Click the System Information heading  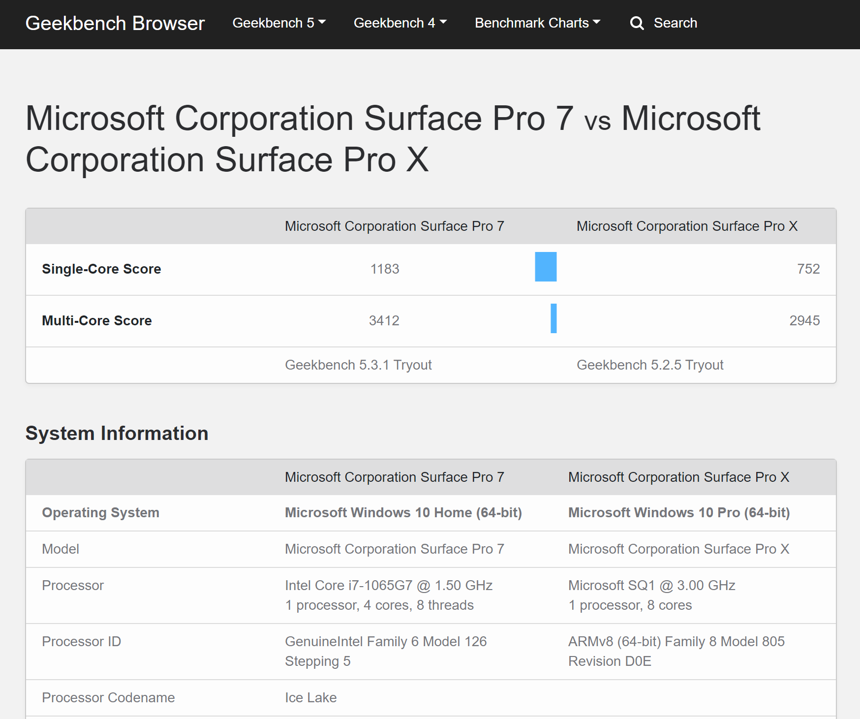(117, 434)
